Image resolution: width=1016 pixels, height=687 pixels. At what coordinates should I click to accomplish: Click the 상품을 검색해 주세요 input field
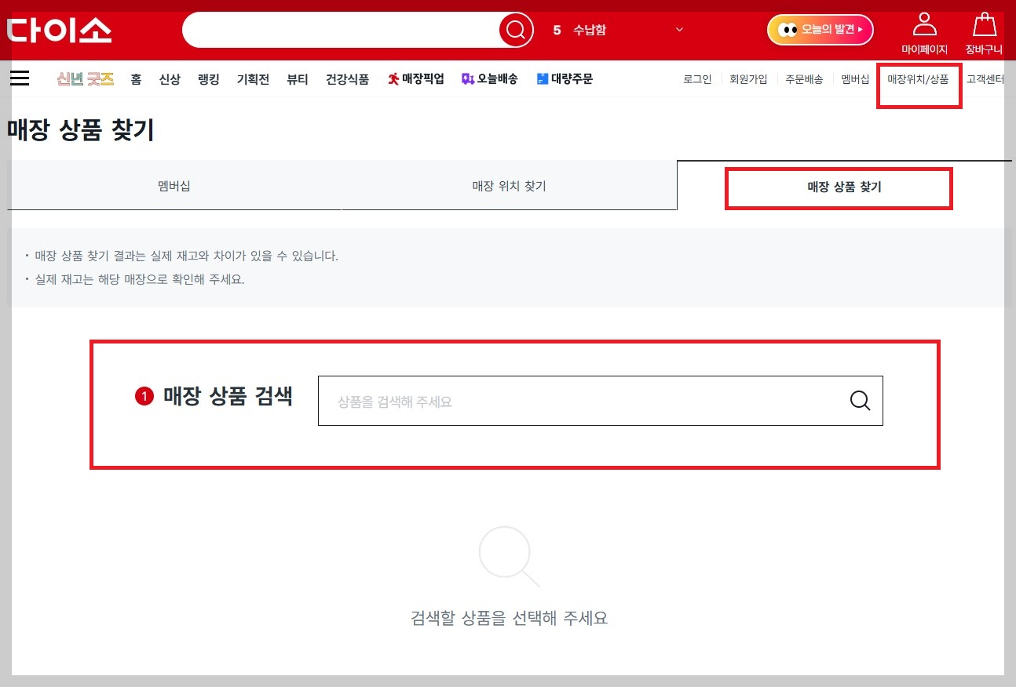pos(583,401)
